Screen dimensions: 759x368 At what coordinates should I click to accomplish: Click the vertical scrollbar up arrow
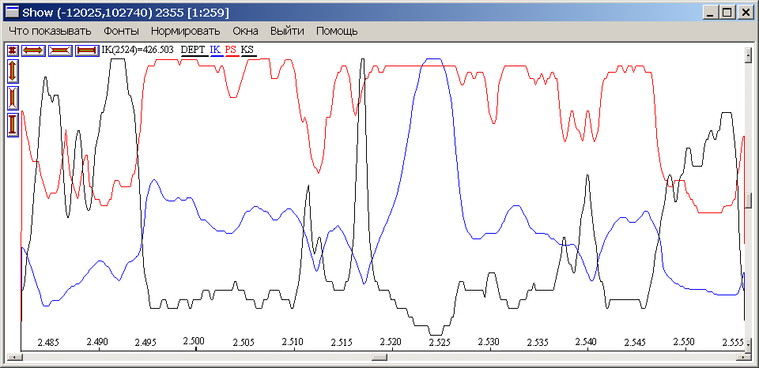749,54
